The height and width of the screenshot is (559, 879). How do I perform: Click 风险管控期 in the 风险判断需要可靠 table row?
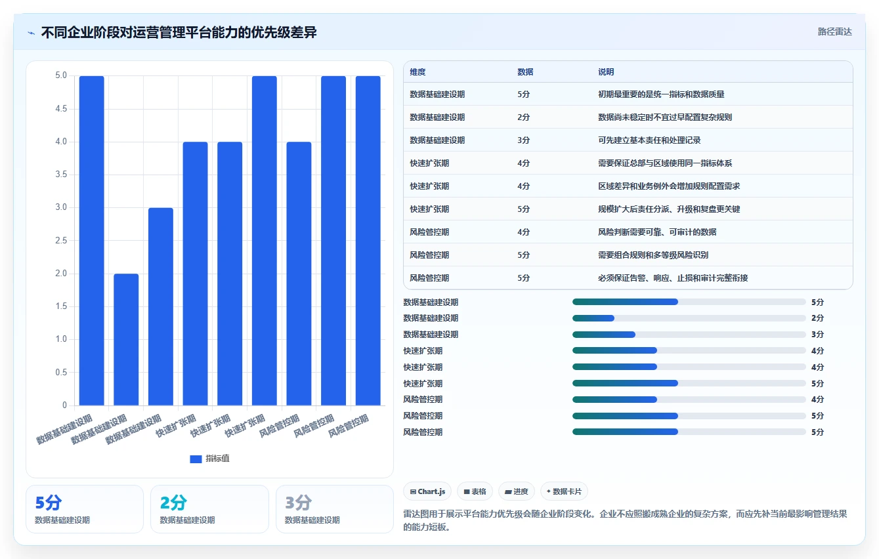tap(429, 232)
